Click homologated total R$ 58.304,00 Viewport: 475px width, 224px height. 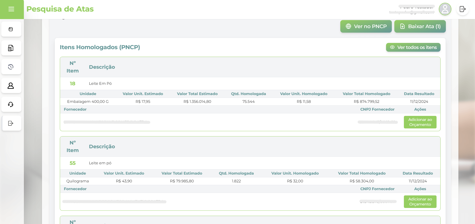coord(362,181)
